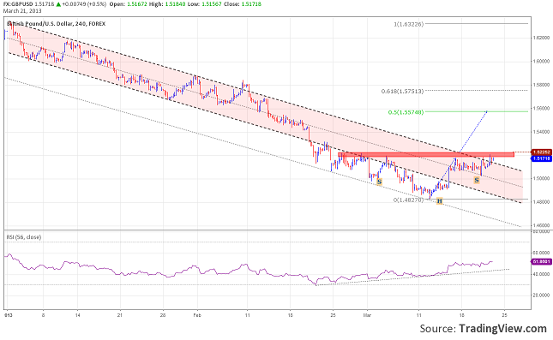Screen dimensions: 553x340
Task: Click the British Pound/U.S. Dollar, 240, FOREX title
Action: pos(57,24)
